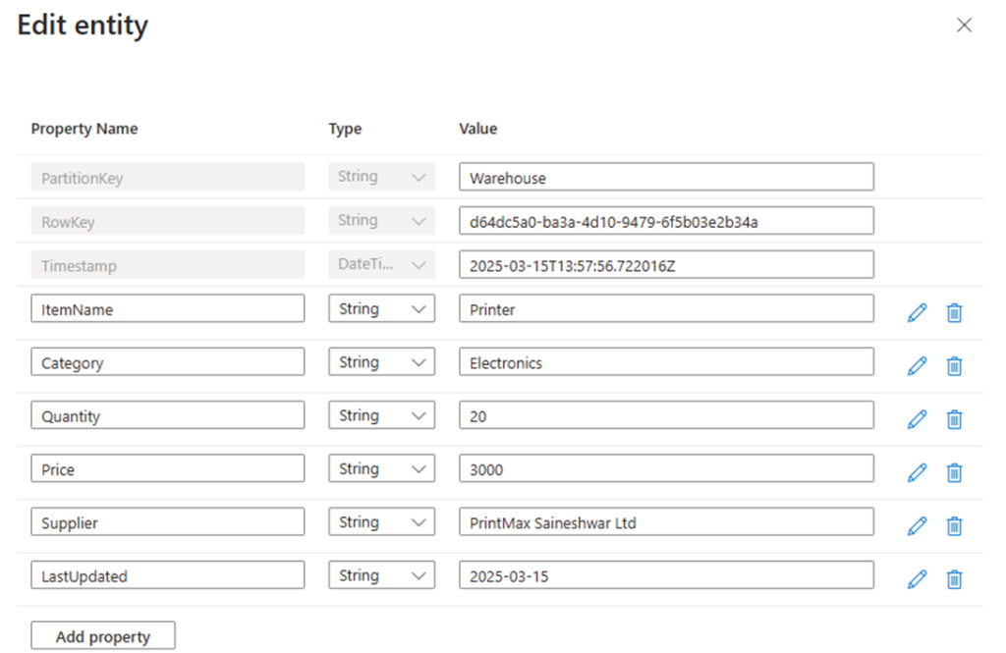Click the edit pencil icon for ItemName
The width and height of the screenshot is (1006, 653).
(x=917, y=312)
